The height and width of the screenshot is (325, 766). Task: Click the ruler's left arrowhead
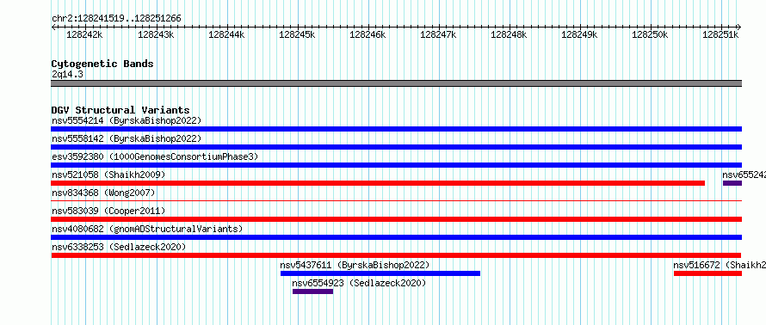53,27
